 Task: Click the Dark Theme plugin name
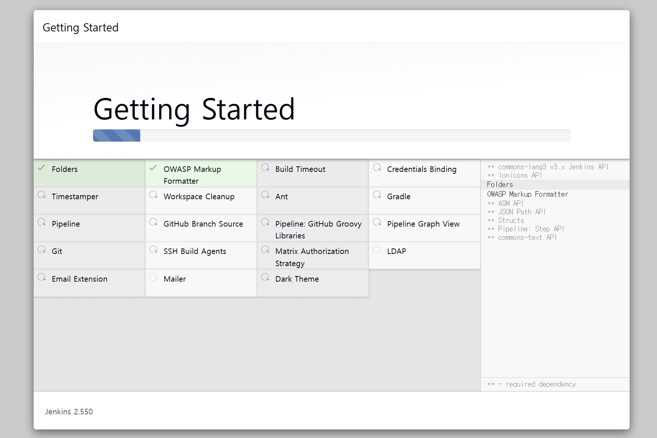pyautogui.click(x=297, y=279)
